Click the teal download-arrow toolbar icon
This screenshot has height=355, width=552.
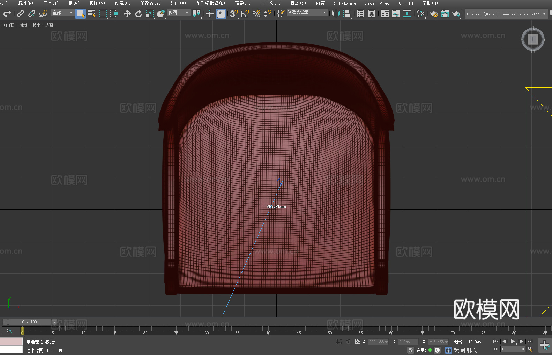tap(407, 14)
